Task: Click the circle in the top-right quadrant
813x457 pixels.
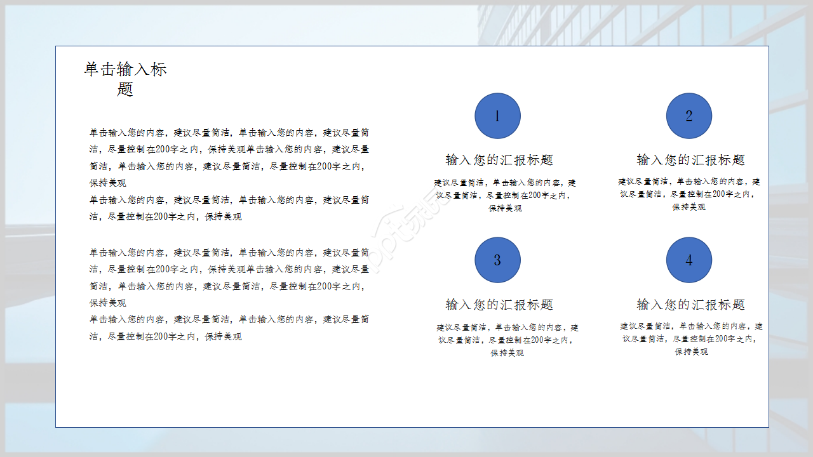Action: pos(689,116)
